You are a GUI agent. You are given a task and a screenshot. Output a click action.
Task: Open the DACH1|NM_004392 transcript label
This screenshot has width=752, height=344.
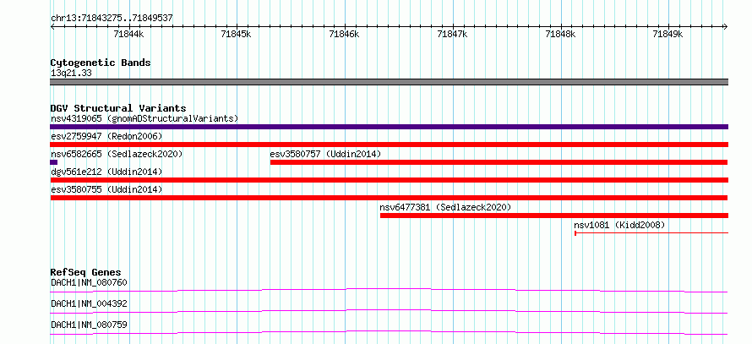coord(90,303)
